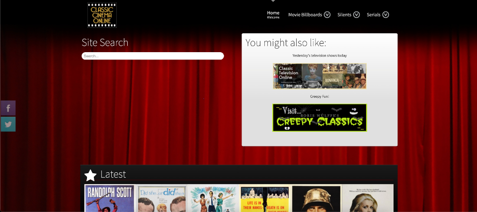
Task: Expand the Movie Billboards dropdown arrow
Action: click(x=327, y=14)
